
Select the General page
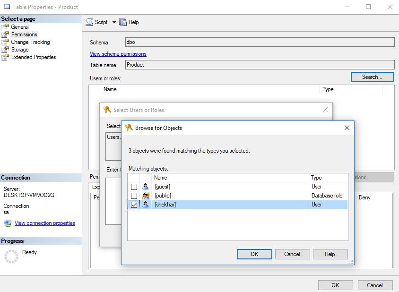coord(20,26)
